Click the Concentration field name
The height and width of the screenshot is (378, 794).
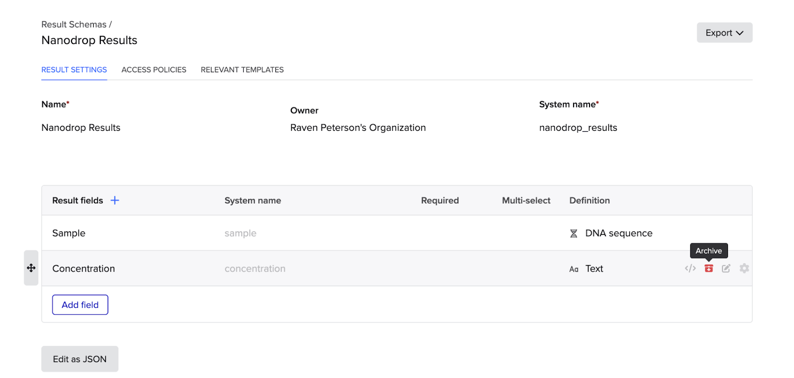83,269
